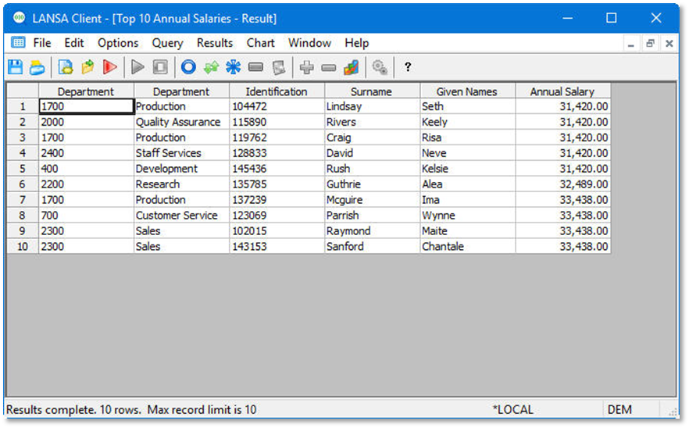Open the Window menu
The height and width of the screenshot is (428, 689).
tap(309, 43)
